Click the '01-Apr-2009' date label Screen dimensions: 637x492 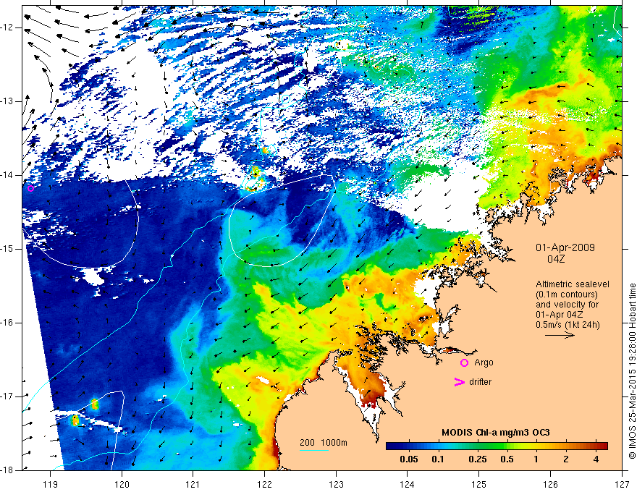[565, 247]
